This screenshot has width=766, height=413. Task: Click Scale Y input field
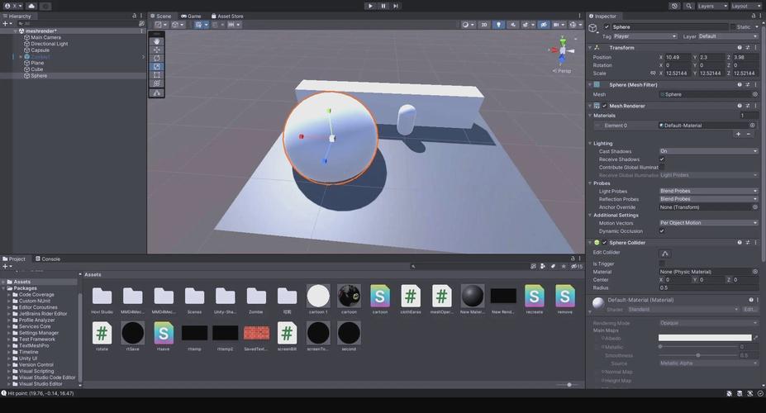711,74
